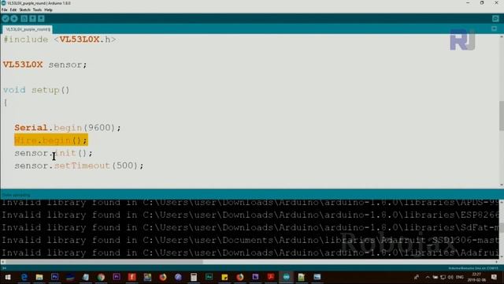The image size is (504, 284).
Task: Click console line mentioning Adafruit SSD1306
Action: pyautogui.click(x=250, y=240)
